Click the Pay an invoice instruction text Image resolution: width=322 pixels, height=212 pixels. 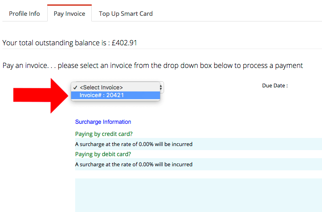pos(153,66)
